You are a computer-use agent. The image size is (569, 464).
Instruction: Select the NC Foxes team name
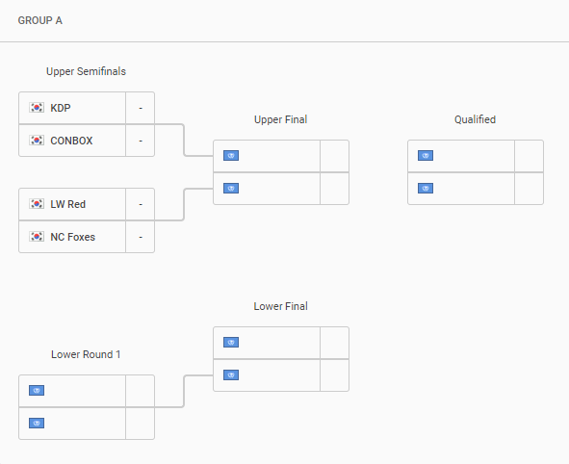coord(72,237)
